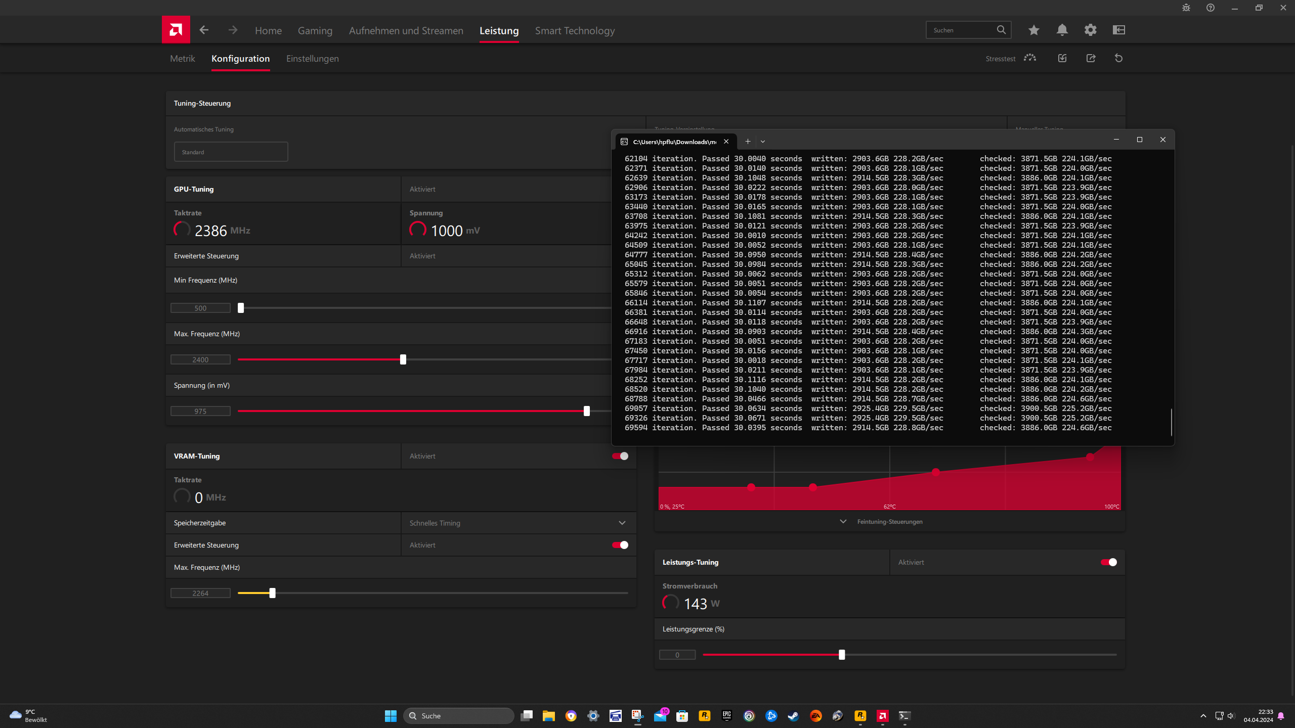This screenshot has width=1295, height=728.
Task: Open terminal tab dropdown chevron
Action: (763, 142)
